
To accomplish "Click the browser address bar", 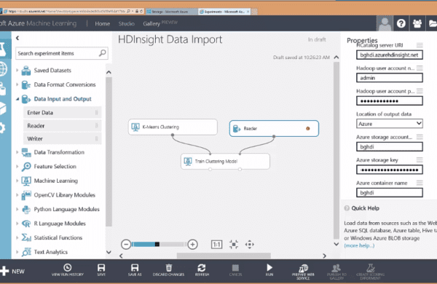I will 67,11.
